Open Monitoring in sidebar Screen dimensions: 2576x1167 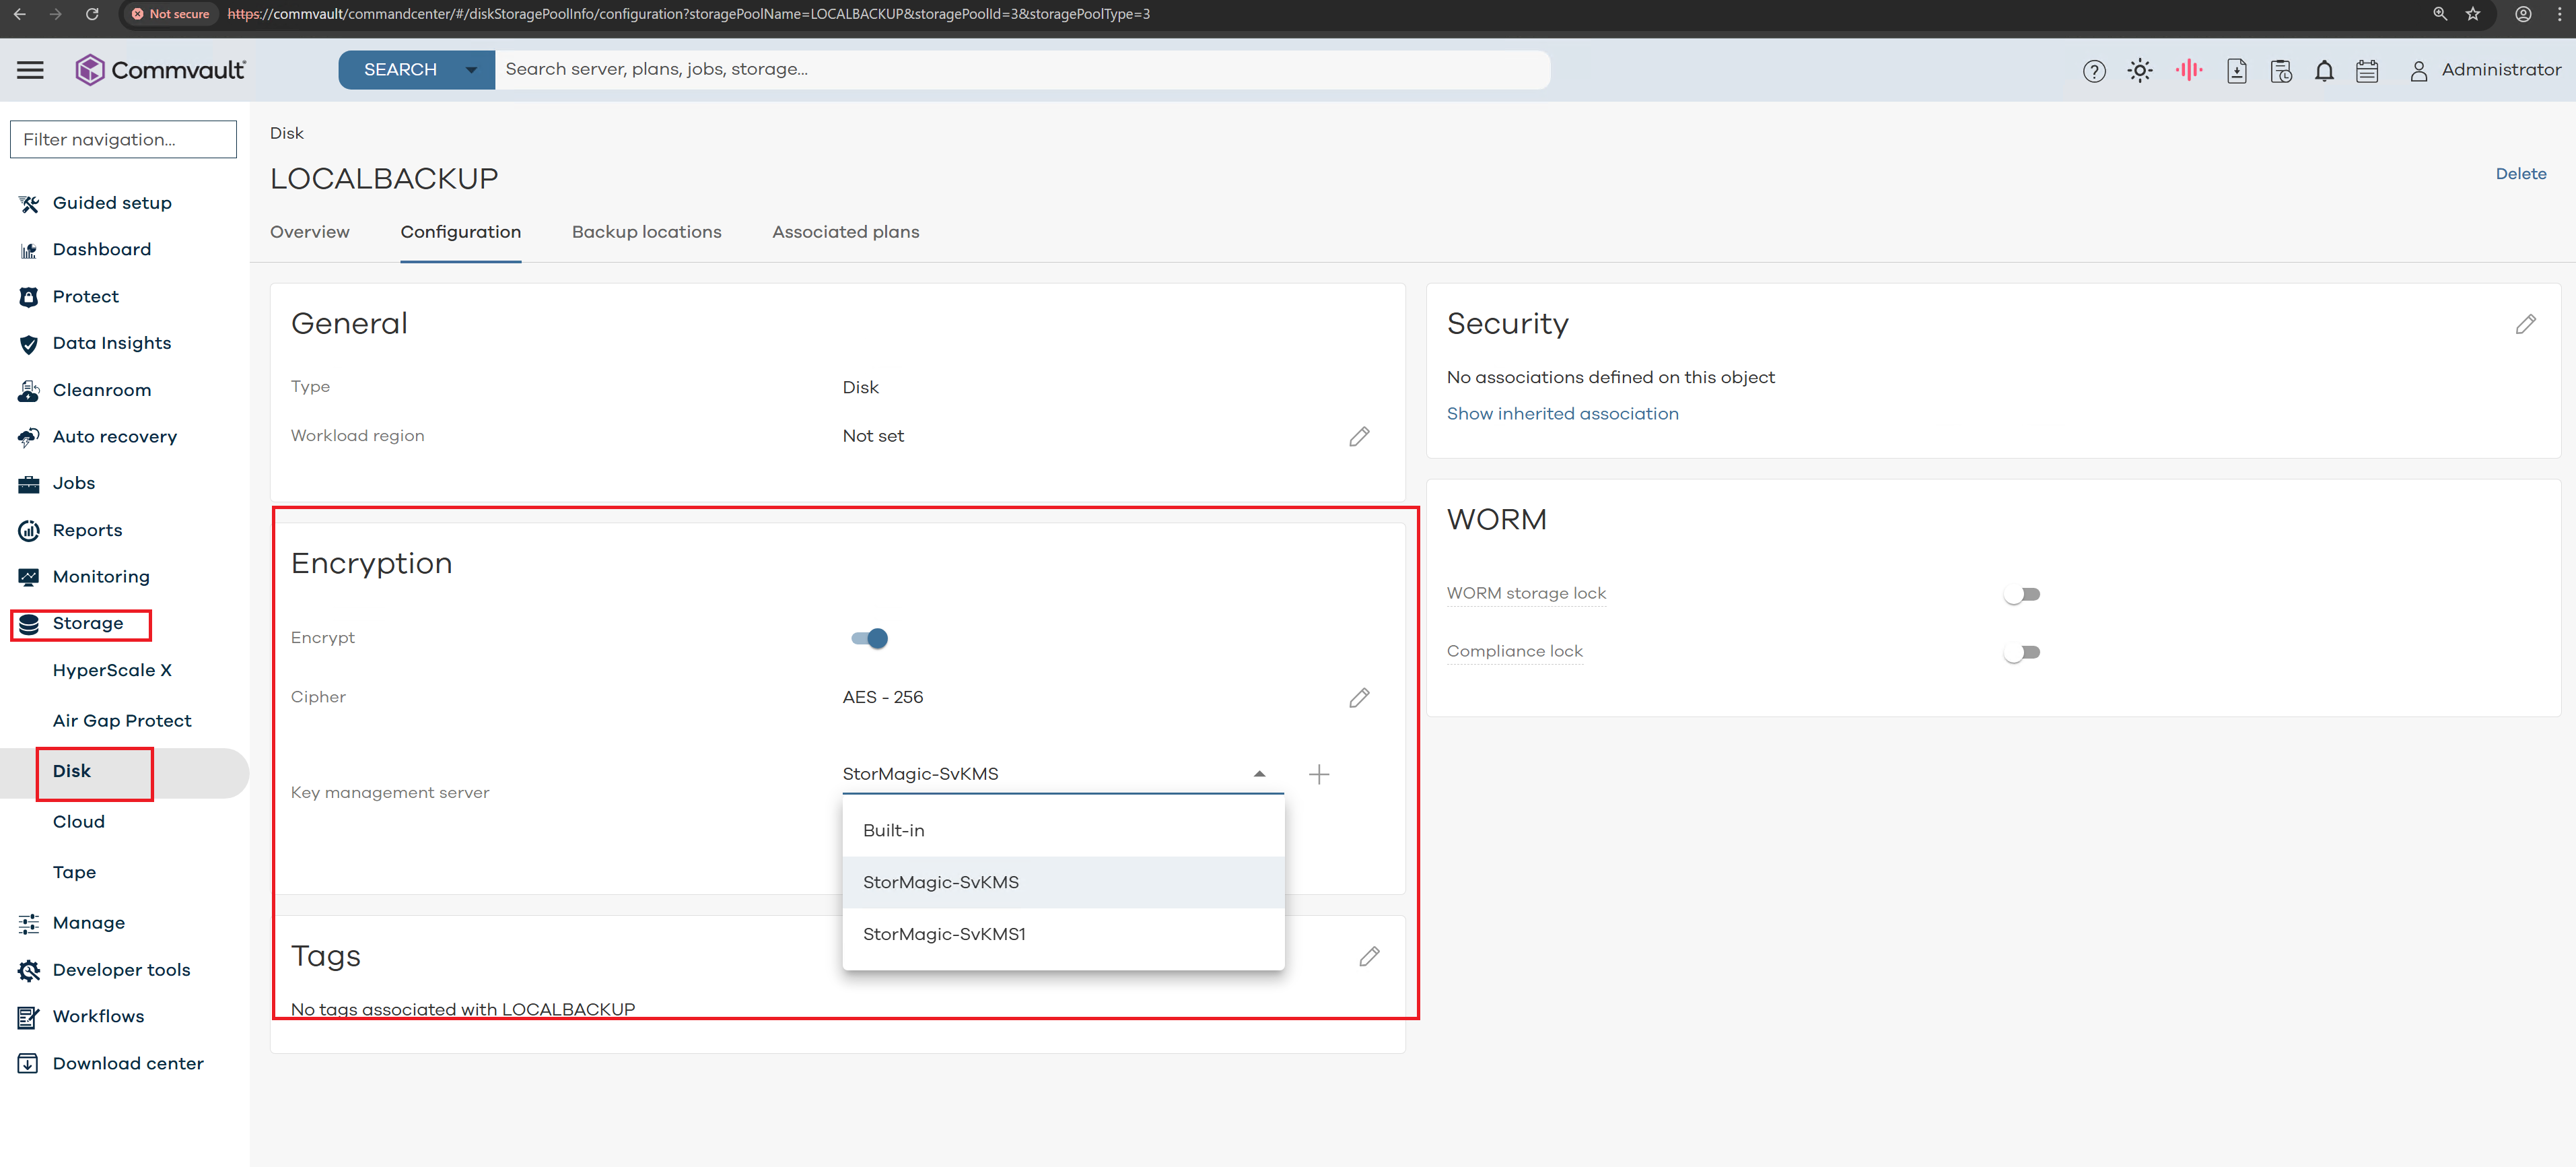(x=101, y=577)
